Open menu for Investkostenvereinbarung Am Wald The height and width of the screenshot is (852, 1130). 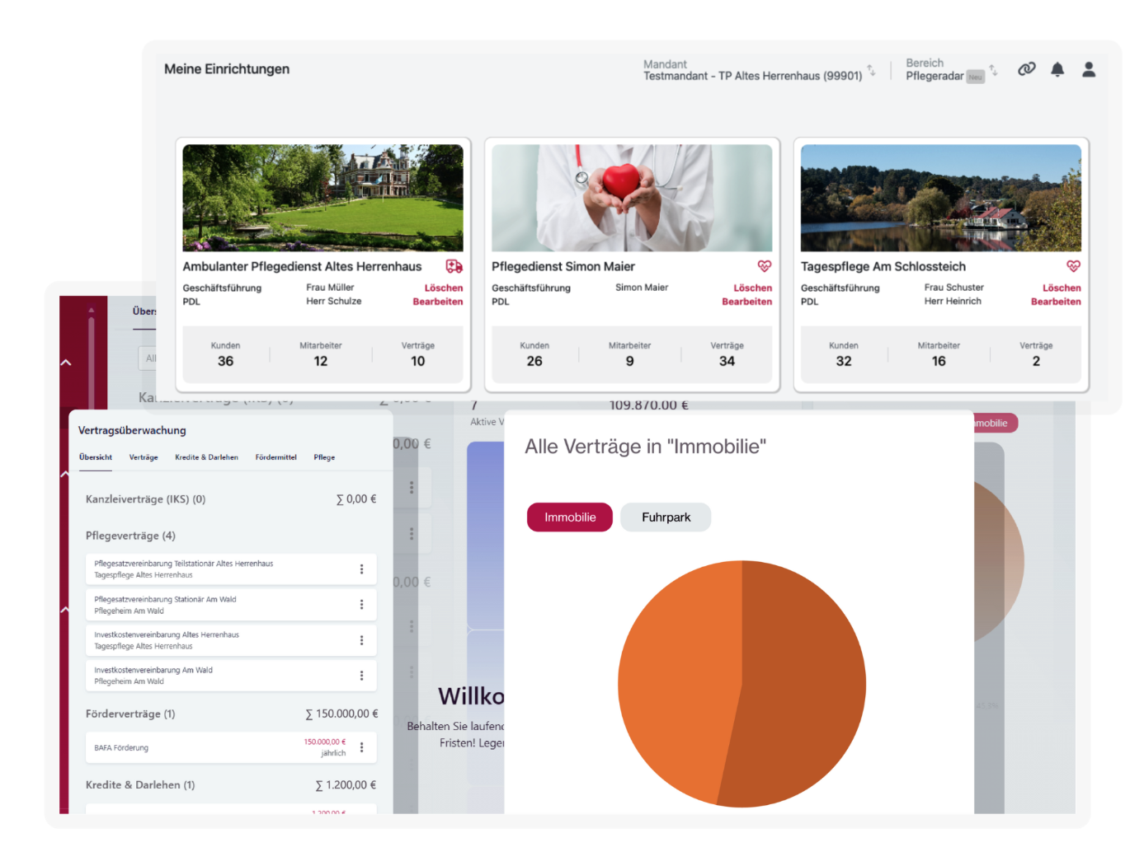click(361, 676)
